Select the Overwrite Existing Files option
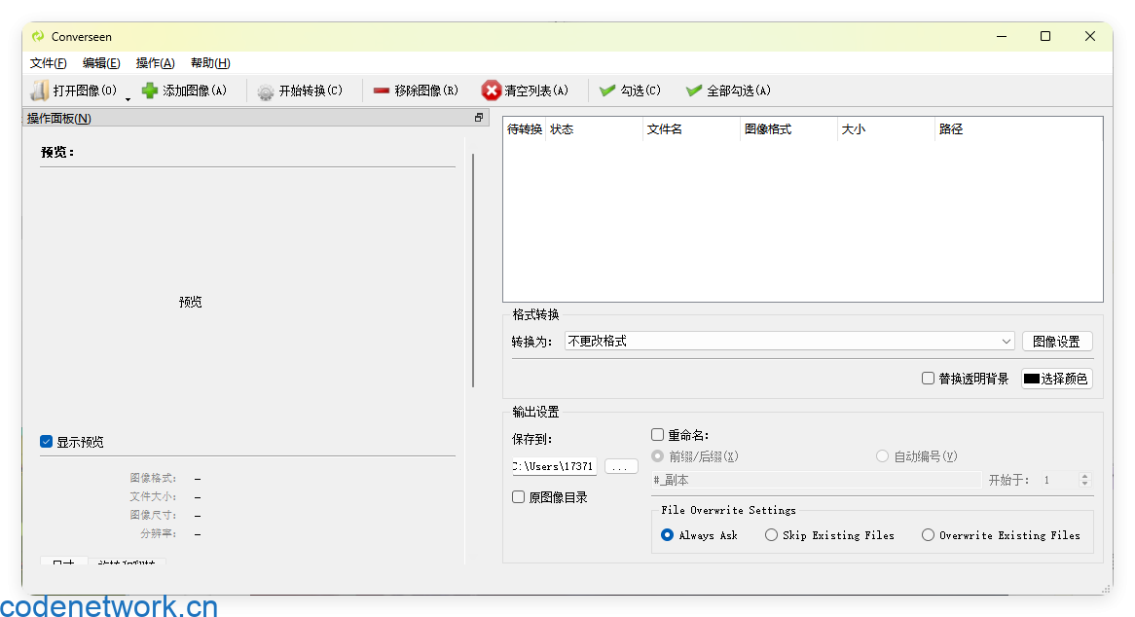 (x=927, y=534)
